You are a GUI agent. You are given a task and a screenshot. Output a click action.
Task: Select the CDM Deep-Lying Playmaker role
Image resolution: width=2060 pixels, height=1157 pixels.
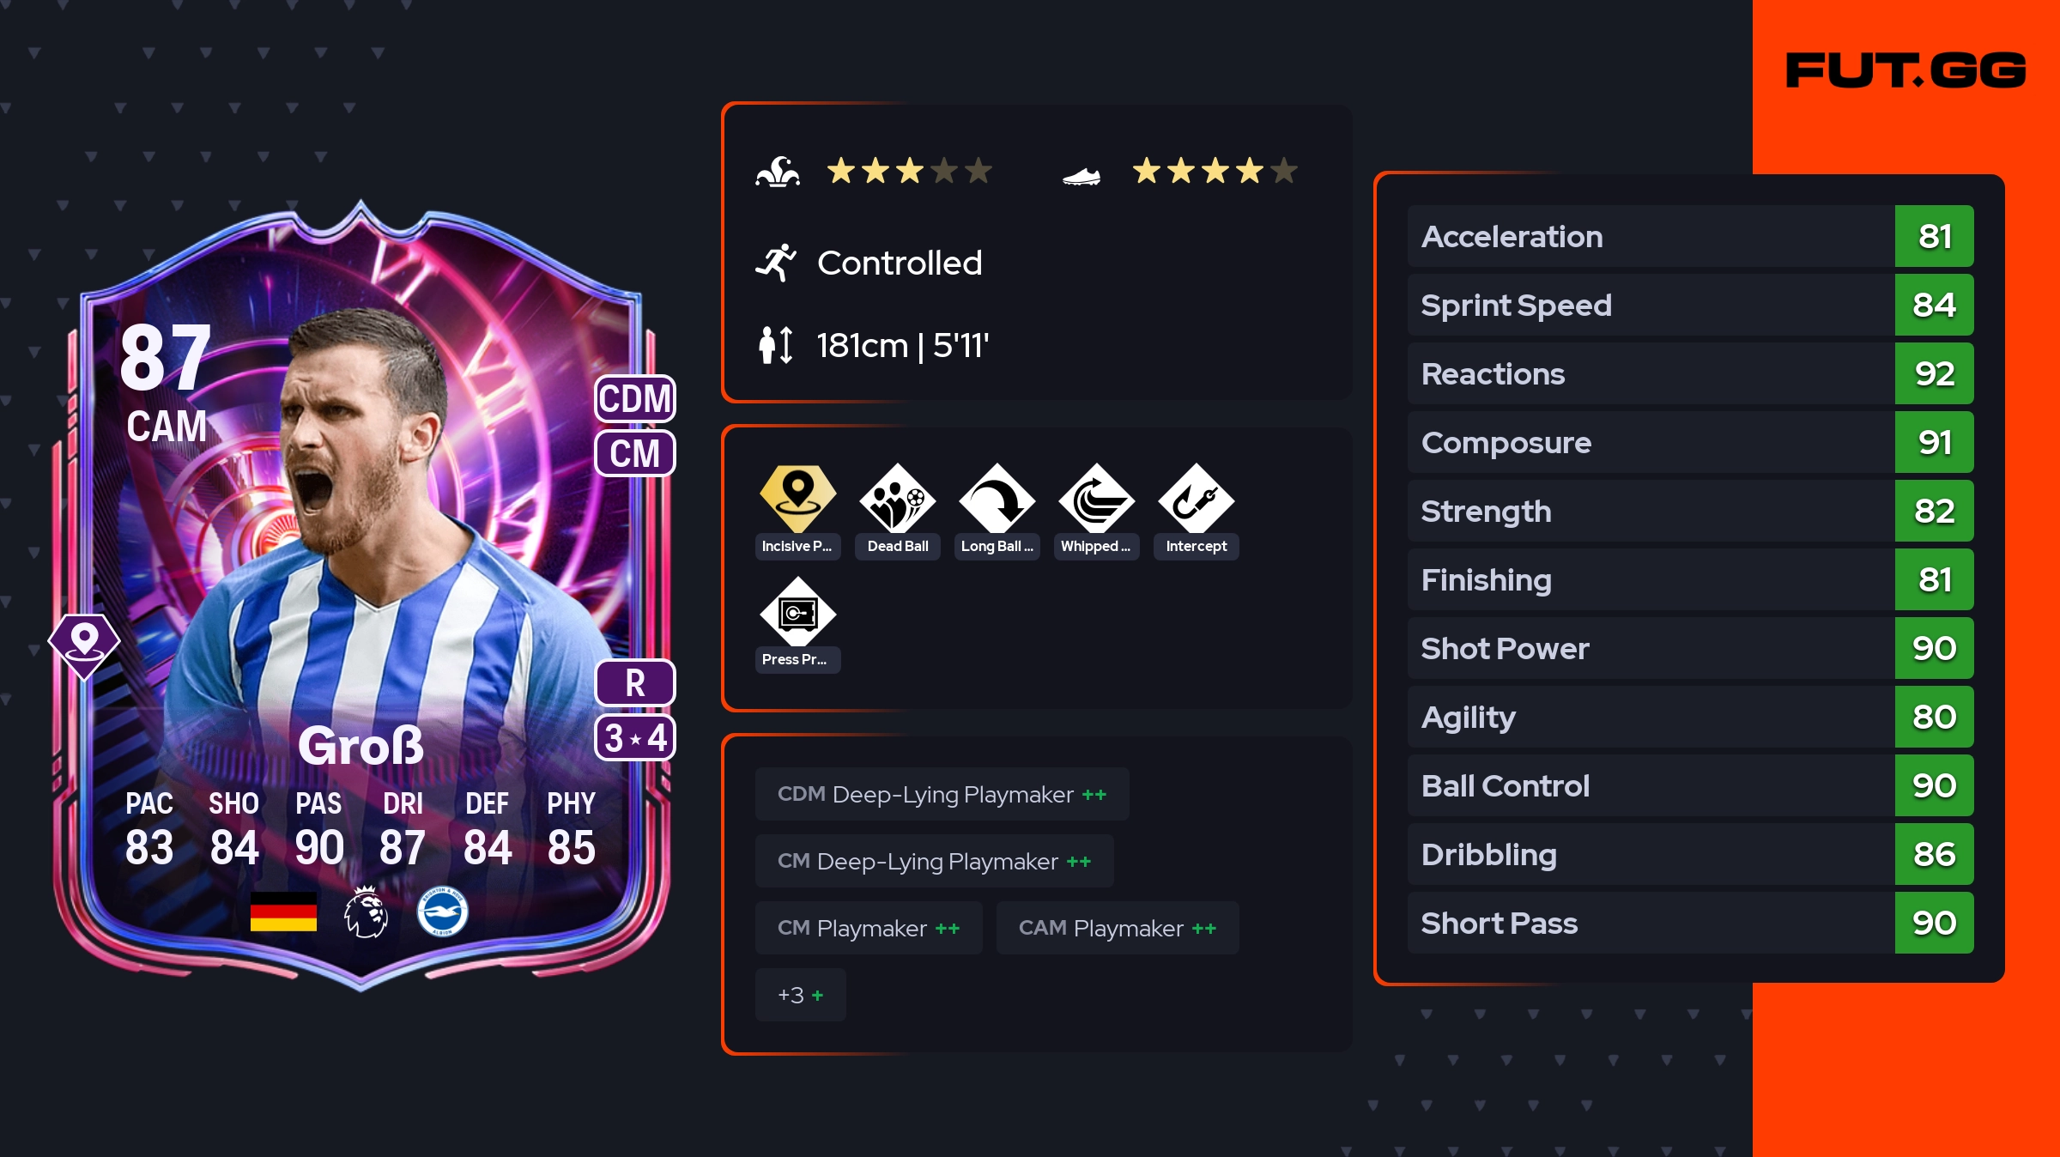coord(942,794)
